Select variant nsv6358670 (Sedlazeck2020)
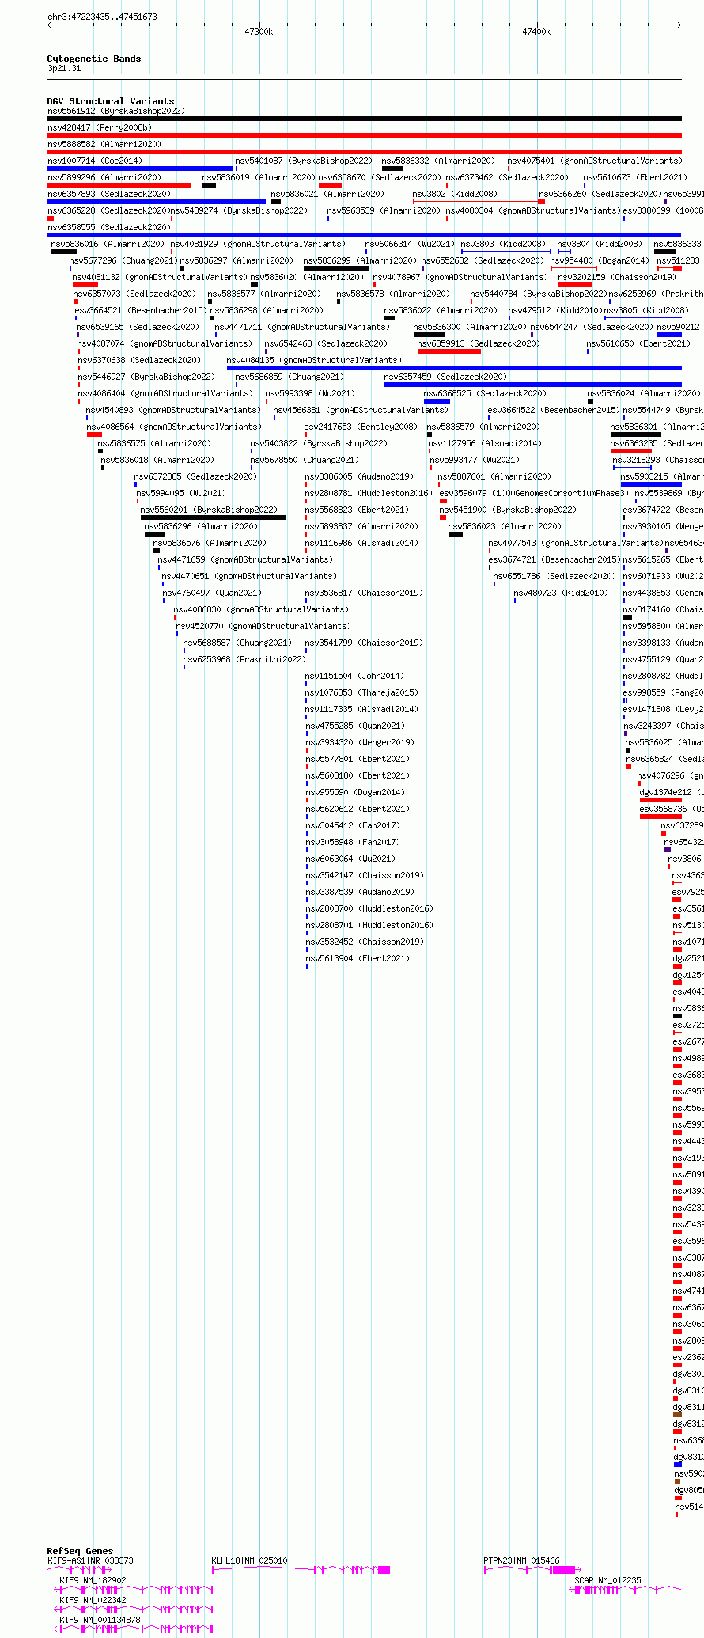Image resolution: width=704 pixels, height=1638 pixels. click(x=380, y=177)
